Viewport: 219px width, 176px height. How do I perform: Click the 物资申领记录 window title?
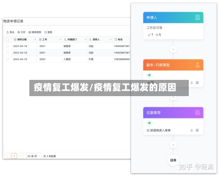coord(13,22)
